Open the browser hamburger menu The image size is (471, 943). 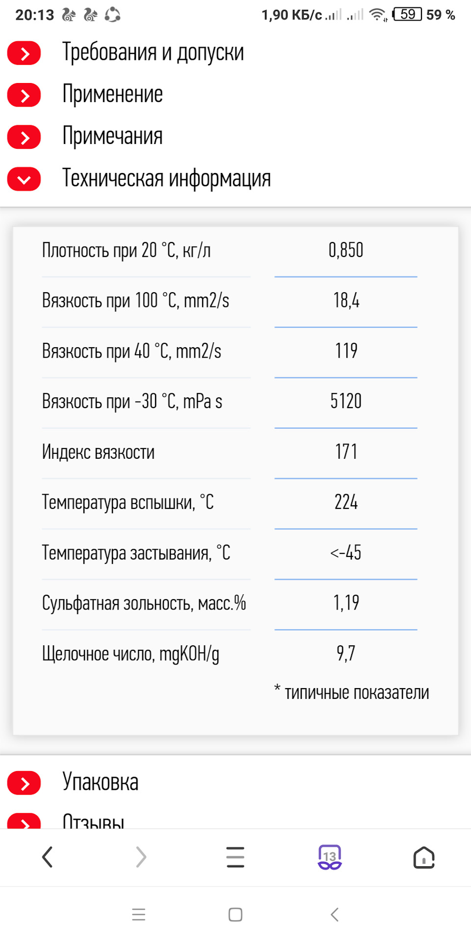pyautogui.click(x=235, y=858)
